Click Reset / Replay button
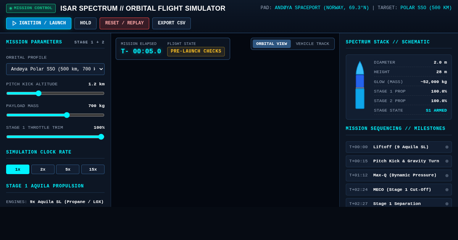Image resolution: width=458 pixels, height=240 pixels. pyautogui.click(x=124, y=23)
